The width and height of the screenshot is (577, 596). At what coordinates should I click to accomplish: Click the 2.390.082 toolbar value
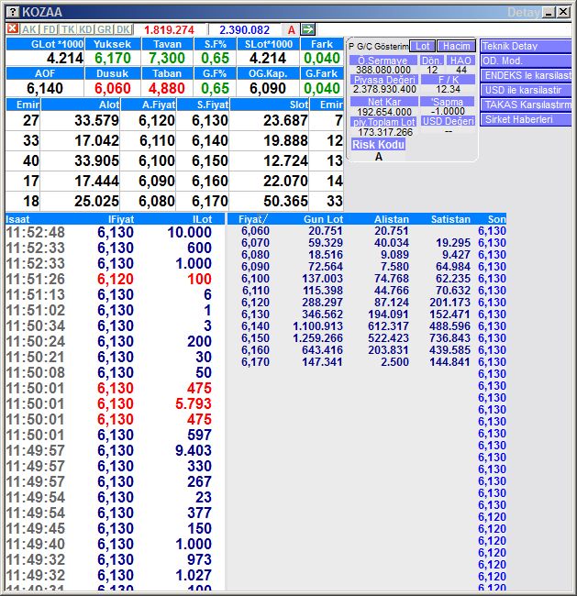pyautogui.click(x=244, y=30)
